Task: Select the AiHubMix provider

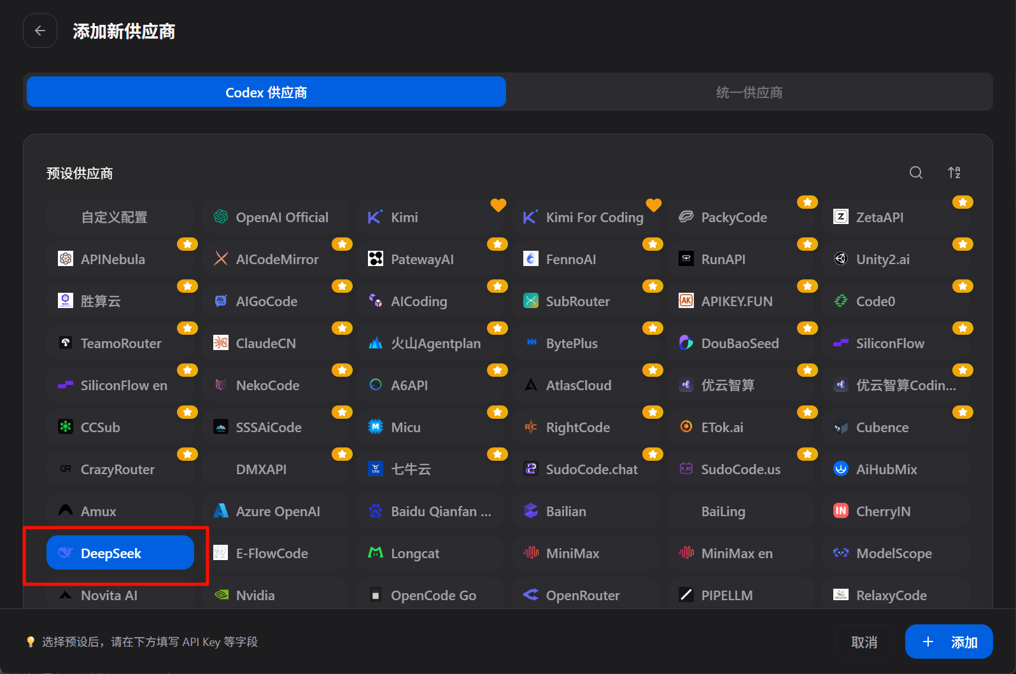Action: coord(896,470)
